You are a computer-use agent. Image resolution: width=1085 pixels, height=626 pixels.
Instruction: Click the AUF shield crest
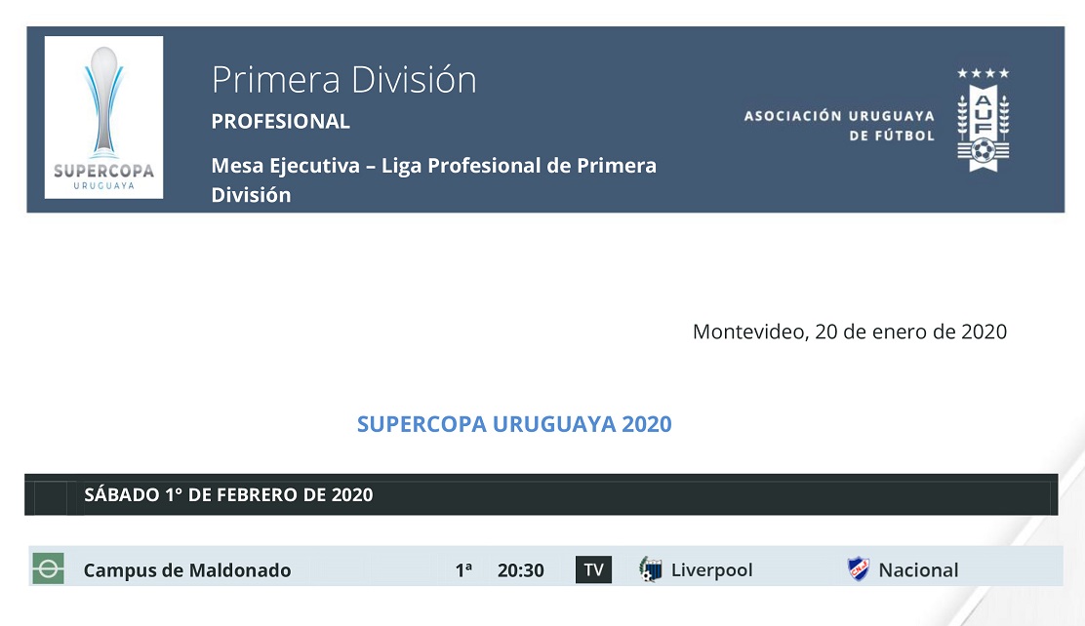984,128
